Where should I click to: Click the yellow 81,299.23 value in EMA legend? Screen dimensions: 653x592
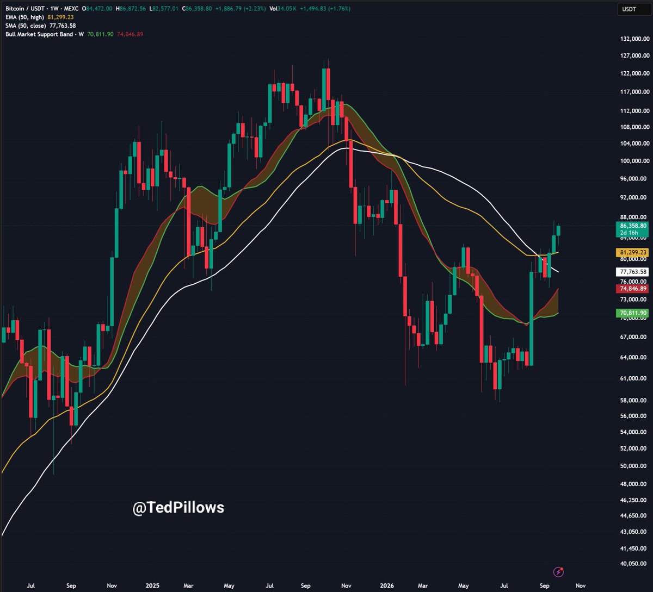60,17
